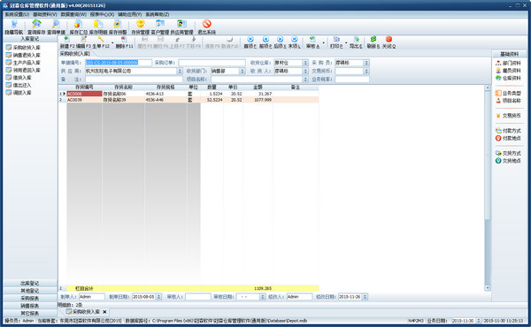Click the 采购订单 input field
This screenshot has height=327, width=531.
pyautogui.click(x=212, y=63)
